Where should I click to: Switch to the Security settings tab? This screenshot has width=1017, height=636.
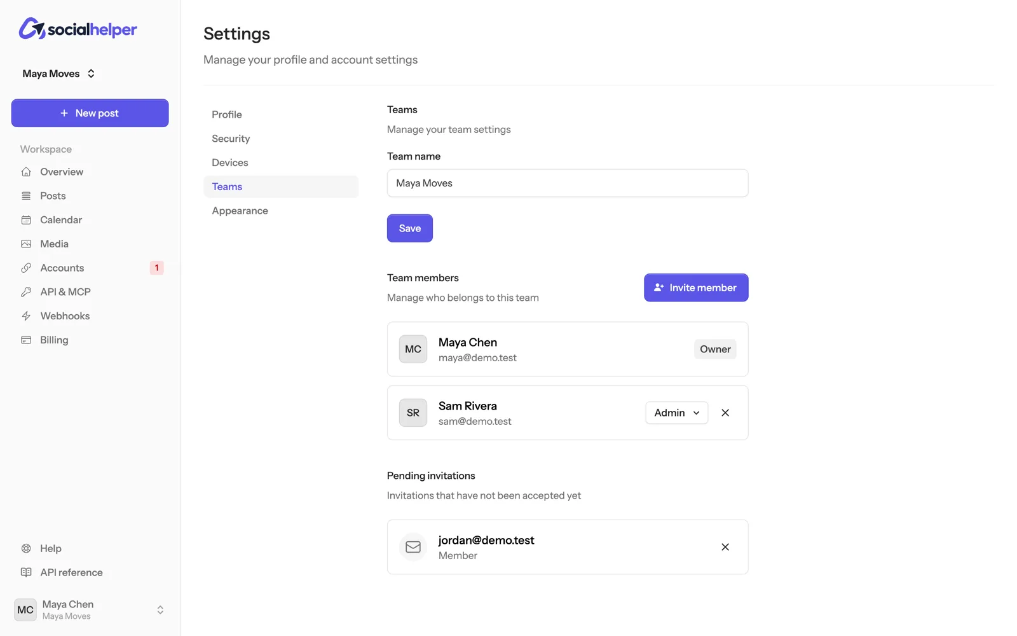click(x=281, y=139)
